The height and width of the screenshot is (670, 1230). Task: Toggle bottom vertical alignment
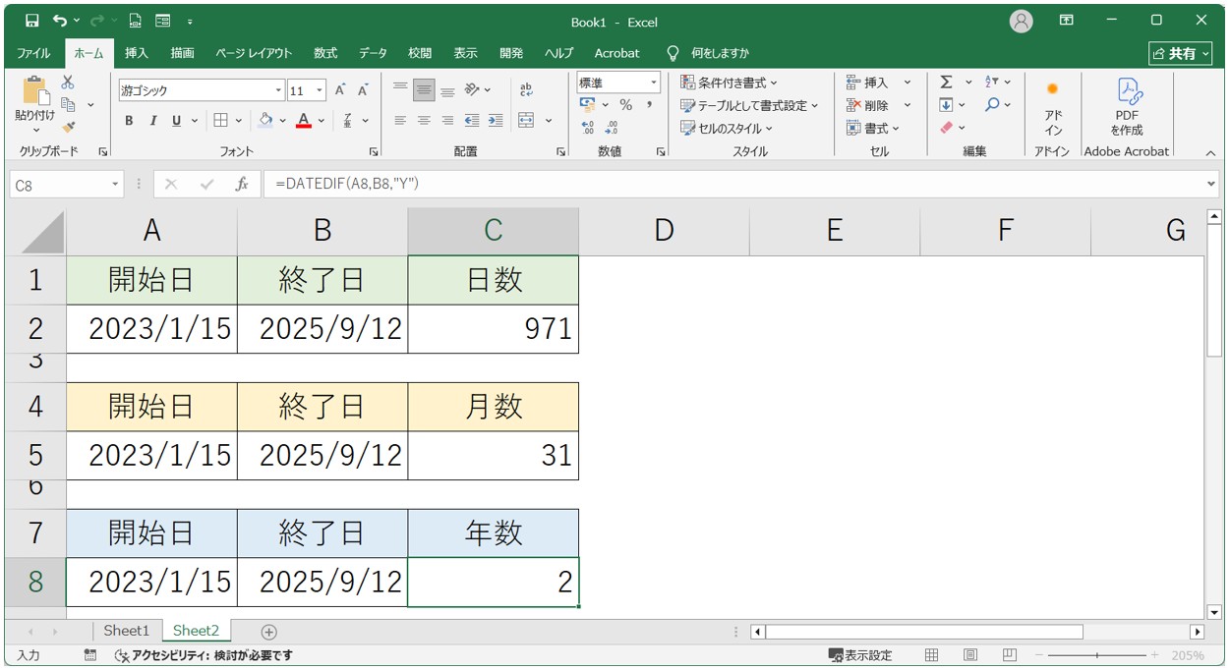[447, 90]
